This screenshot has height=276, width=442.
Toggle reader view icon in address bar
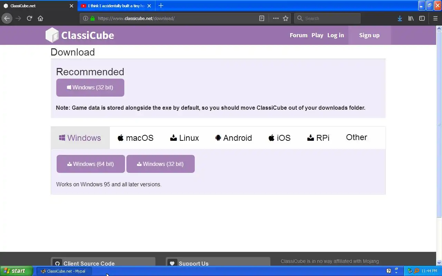click(x=262, y=18)
